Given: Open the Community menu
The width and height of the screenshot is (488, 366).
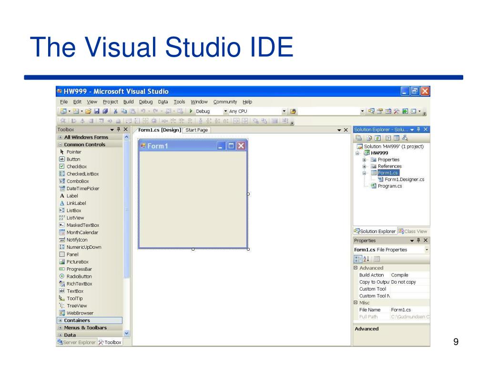Looking at the screenshot, I should coord(225,102).
